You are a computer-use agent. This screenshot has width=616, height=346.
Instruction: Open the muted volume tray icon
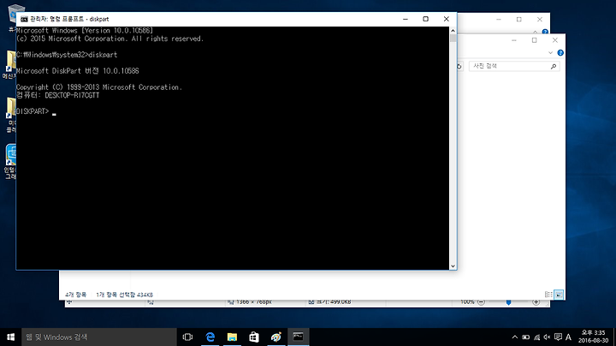coord(547,337)
